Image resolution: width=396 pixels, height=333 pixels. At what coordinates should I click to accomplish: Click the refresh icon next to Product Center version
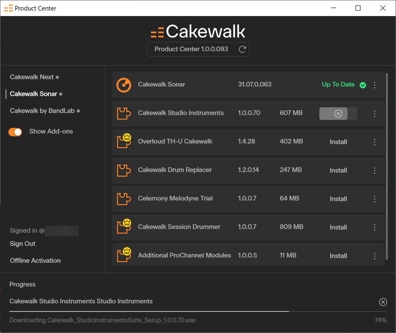coord(242,49)
